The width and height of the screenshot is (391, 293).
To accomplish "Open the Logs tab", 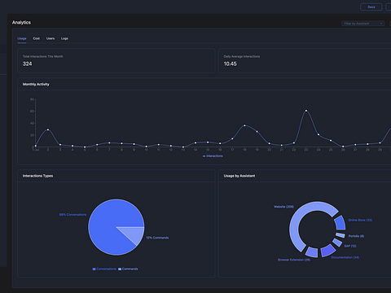I will [64, 38].
